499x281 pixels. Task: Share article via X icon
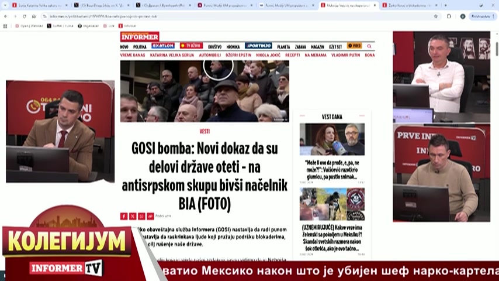point(133,216)
